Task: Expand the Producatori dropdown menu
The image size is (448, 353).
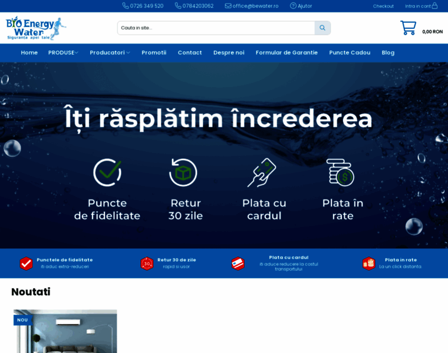Action: 110,53
